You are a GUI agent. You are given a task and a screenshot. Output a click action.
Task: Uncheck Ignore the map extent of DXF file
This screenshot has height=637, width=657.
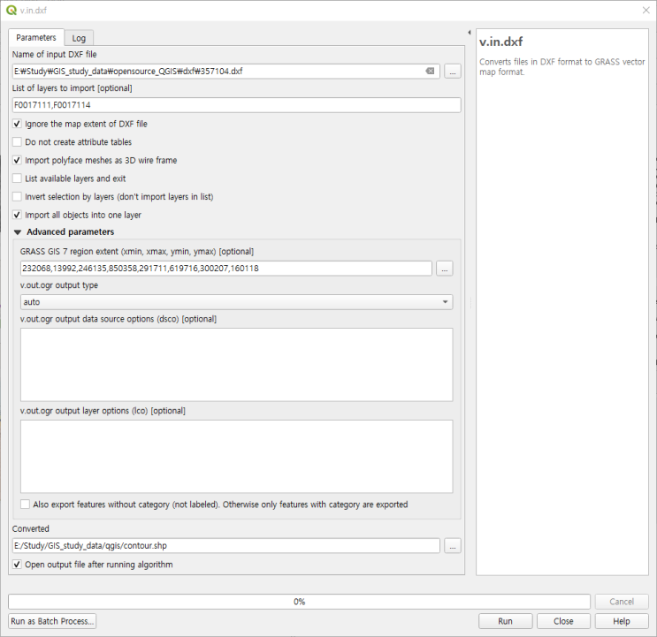tap(17, 124)
